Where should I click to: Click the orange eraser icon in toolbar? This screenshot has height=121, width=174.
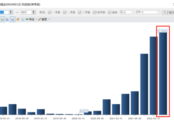click(x=18, y=19)
